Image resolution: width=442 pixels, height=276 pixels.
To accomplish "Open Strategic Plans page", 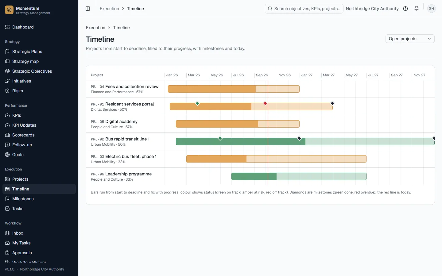I will pyautogui.click(x=39, y=52).
